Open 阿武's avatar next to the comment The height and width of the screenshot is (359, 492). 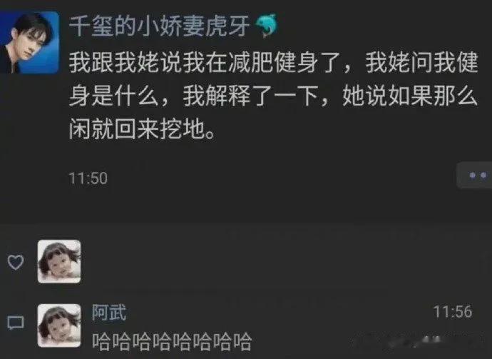click(59, 325)
